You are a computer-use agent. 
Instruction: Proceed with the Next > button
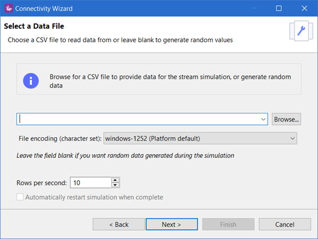[x=172, y=224]
